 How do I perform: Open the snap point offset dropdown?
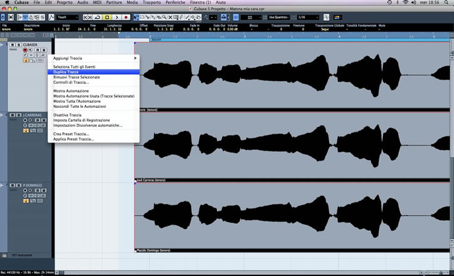pos(213,18)
